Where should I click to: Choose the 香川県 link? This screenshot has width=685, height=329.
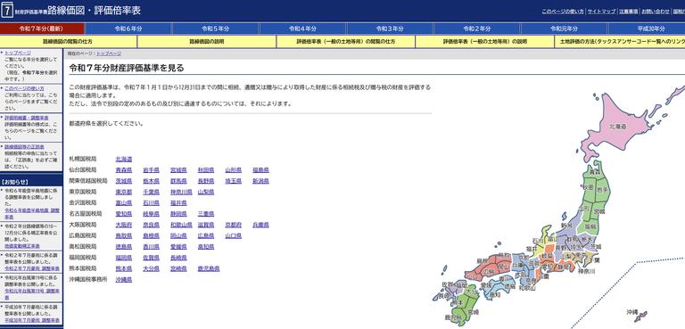pyautogui.click(x=151, y=247)
